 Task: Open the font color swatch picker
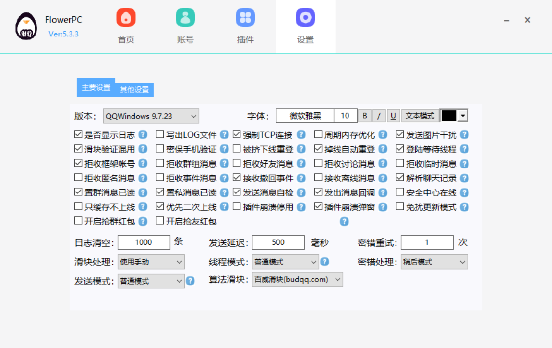point(450,116)
